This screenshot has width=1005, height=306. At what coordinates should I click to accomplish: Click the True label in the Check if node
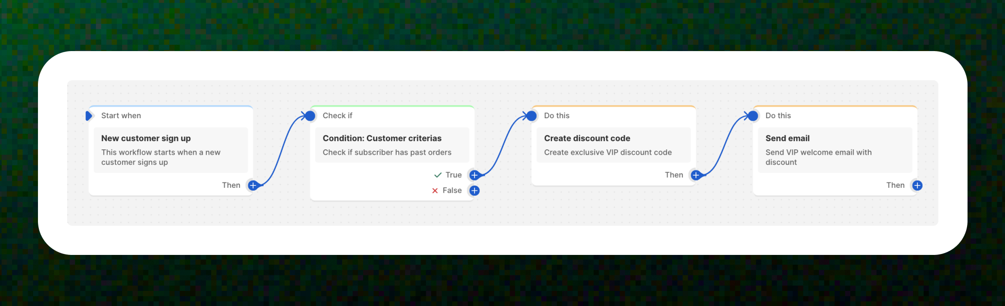coord(454,175)
